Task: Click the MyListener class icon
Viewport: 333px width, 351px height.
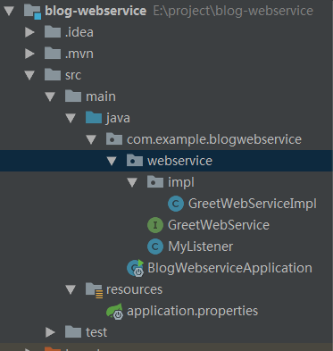Action: tap(155, 247)
